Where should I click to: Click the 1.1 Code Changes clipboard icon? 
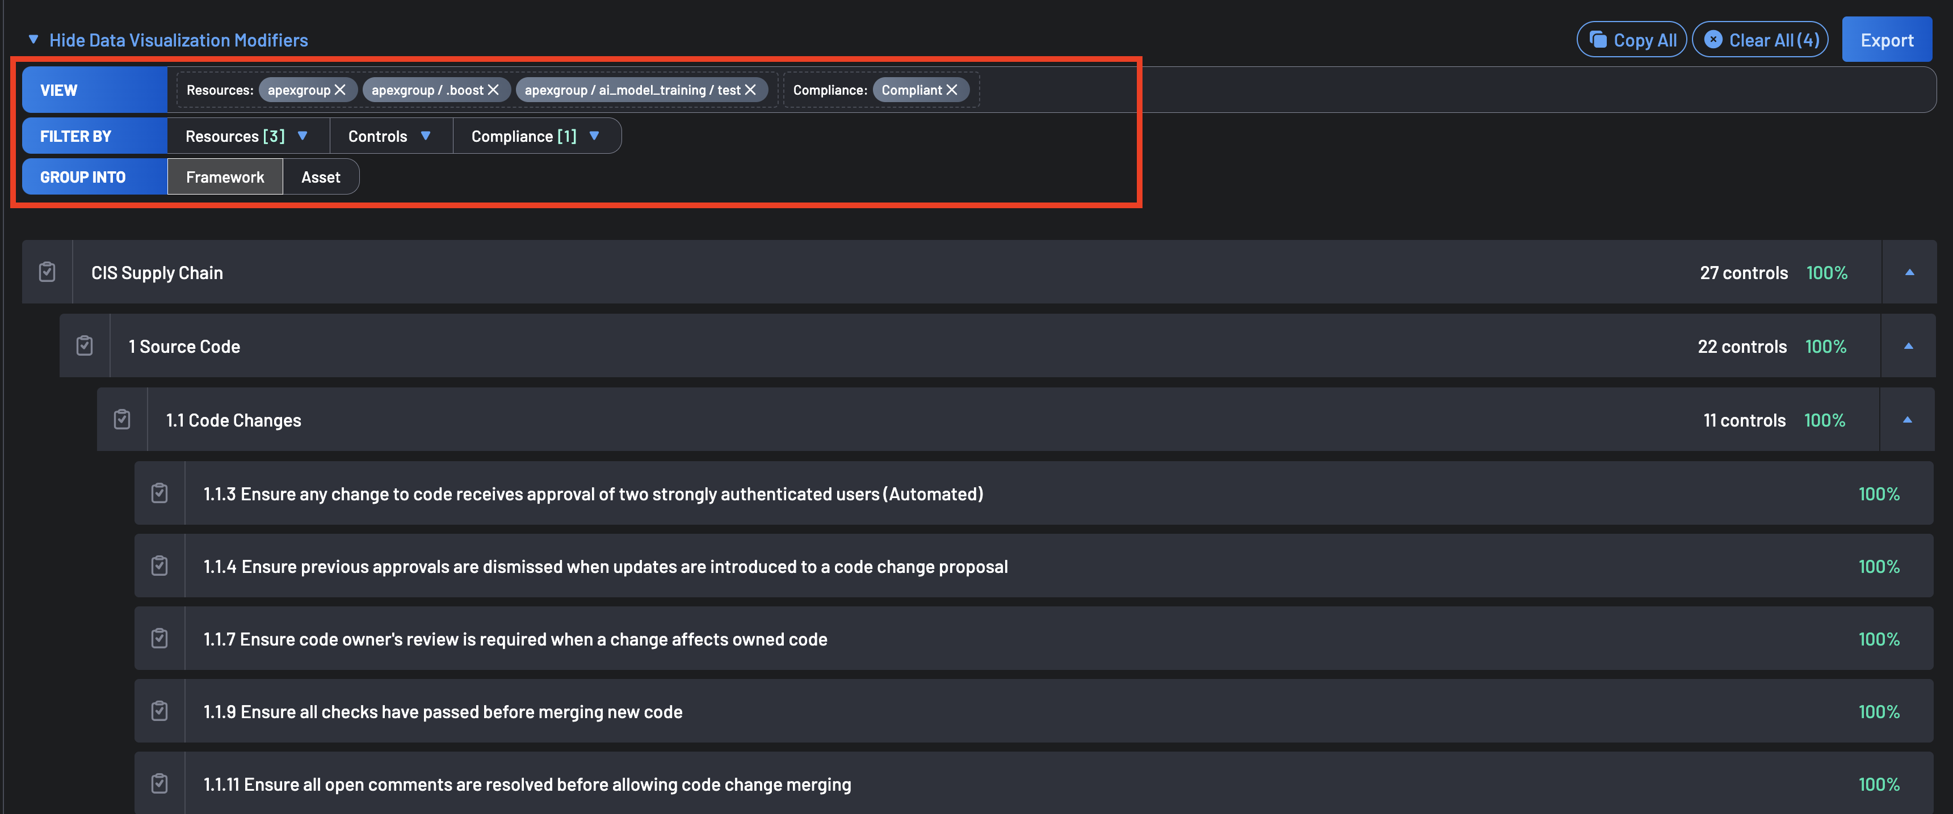pos(121,419)
